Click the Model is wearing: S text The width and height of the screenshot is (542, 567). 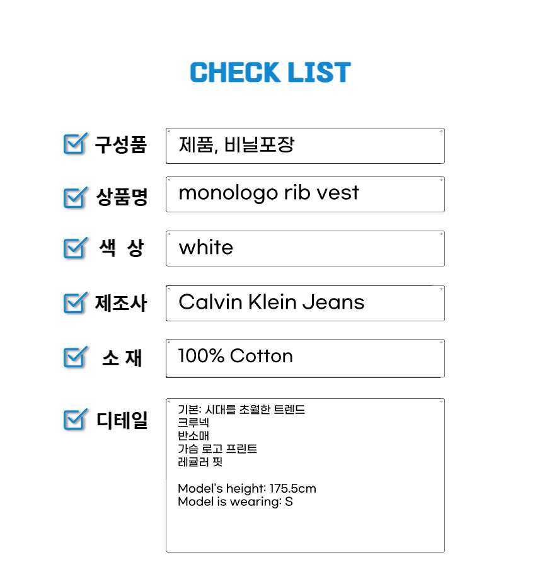pyautogui.click(x=235, y=501)
